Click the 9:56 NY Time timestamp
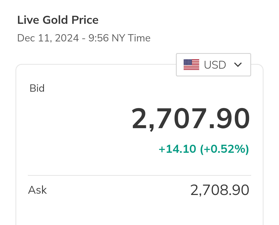The height and width of the screenshot is (225, 279). [119, 38]
